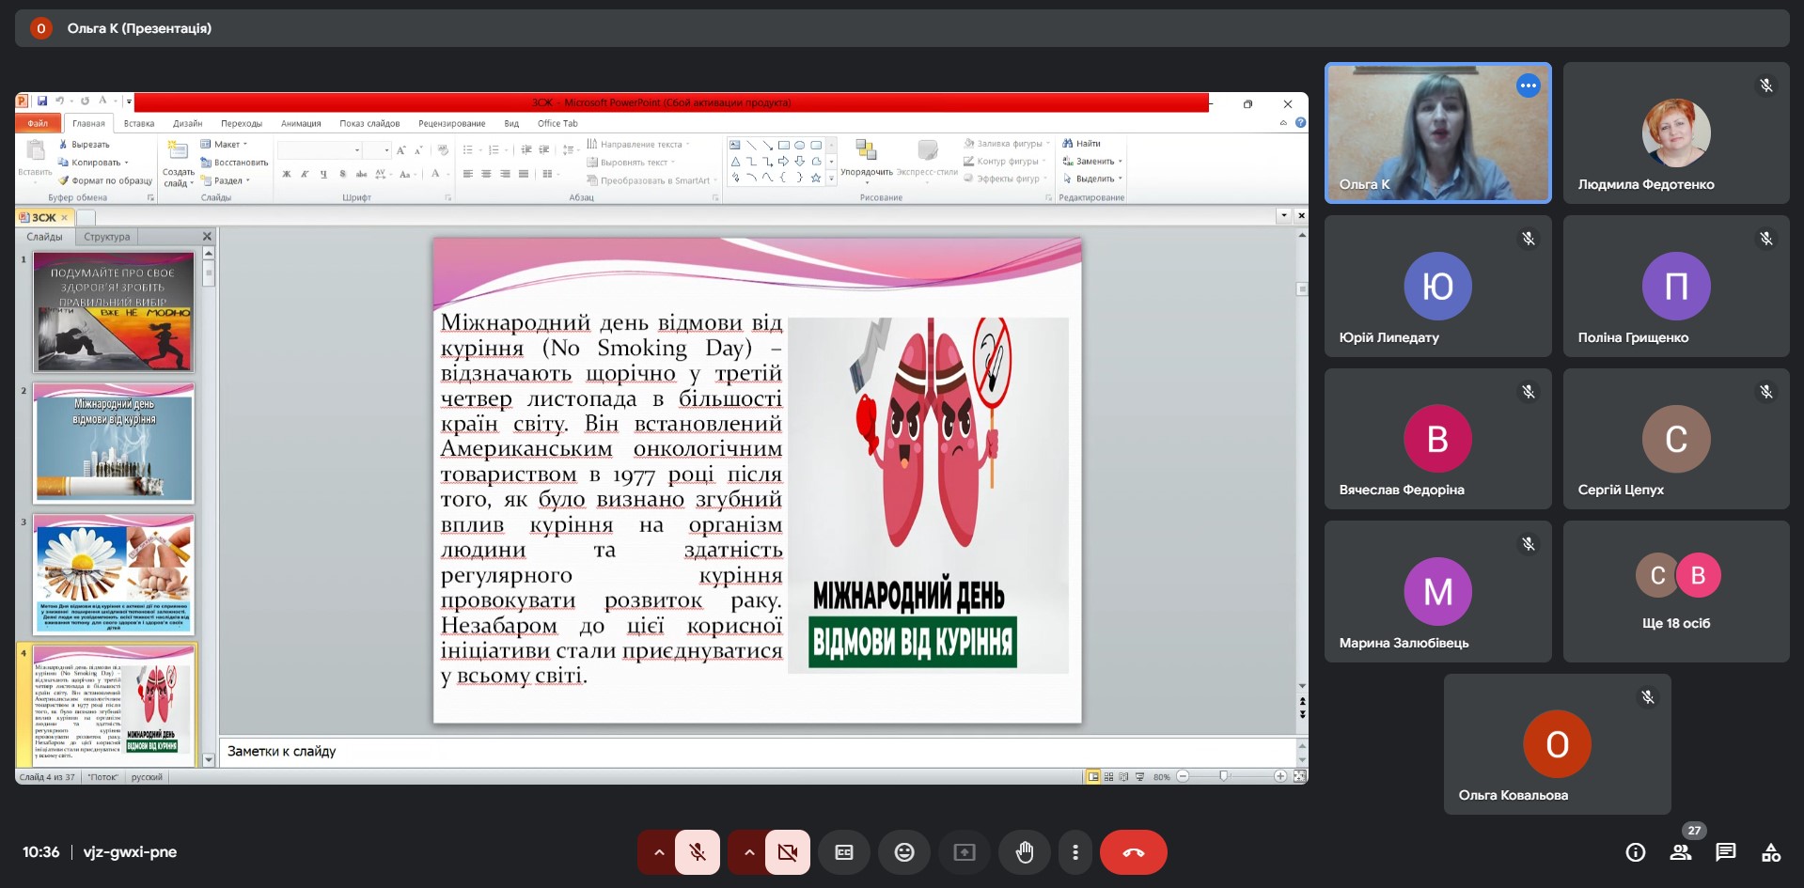The image size is (1804, 888).
Task: Open the 'Ще 18 осіб' participants tile
Action: pyautogui.click(x=1675, y=591)
